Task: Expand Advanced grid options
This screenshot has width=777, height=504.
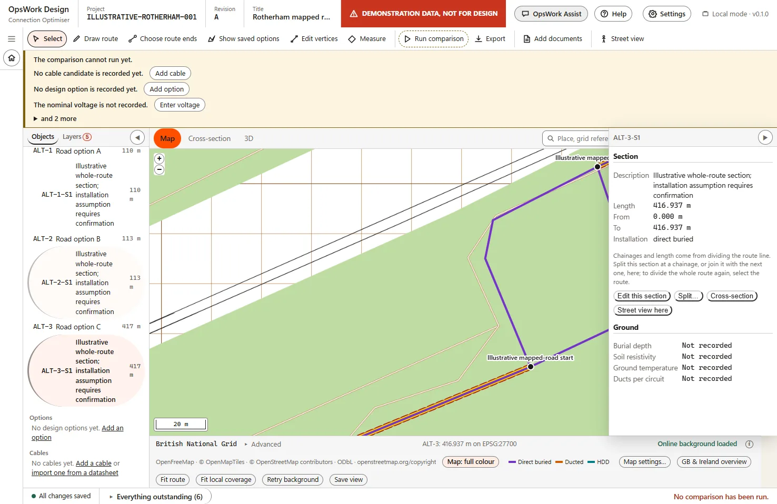Action: pyautogui.click(x=263, y=444)
